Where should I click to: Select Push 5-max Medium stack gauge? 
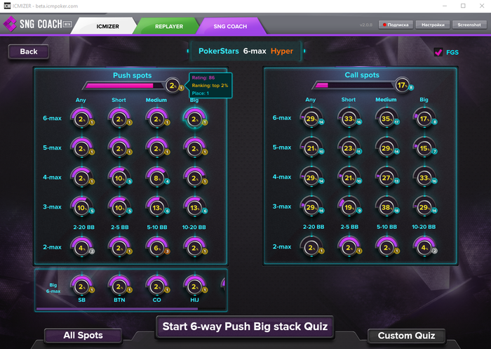coord(157,148)
